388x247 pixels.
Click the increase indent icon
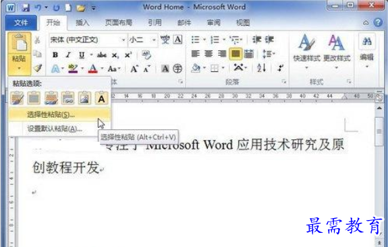pyautogui.click(x=269, y=40)
